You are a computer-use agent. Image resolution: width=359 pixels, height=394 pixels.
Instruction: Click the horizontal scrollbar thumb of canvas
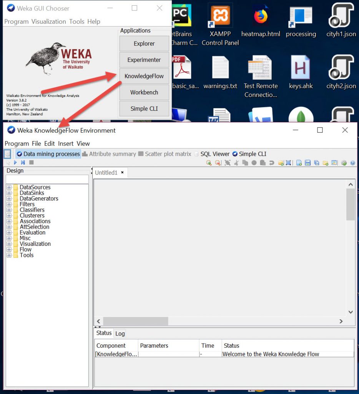pyautogui.click(x=135, y=321)
